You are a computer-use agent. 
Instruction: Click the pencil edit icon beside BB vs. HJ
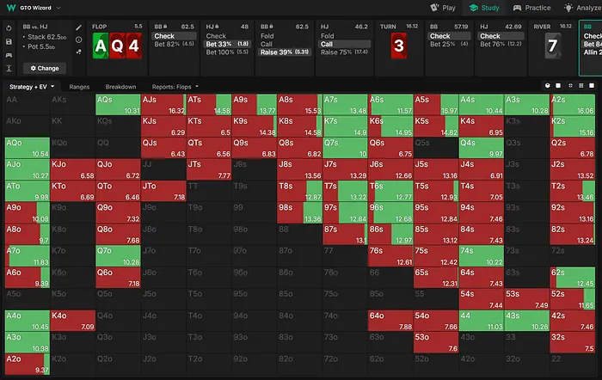[79, 28]
